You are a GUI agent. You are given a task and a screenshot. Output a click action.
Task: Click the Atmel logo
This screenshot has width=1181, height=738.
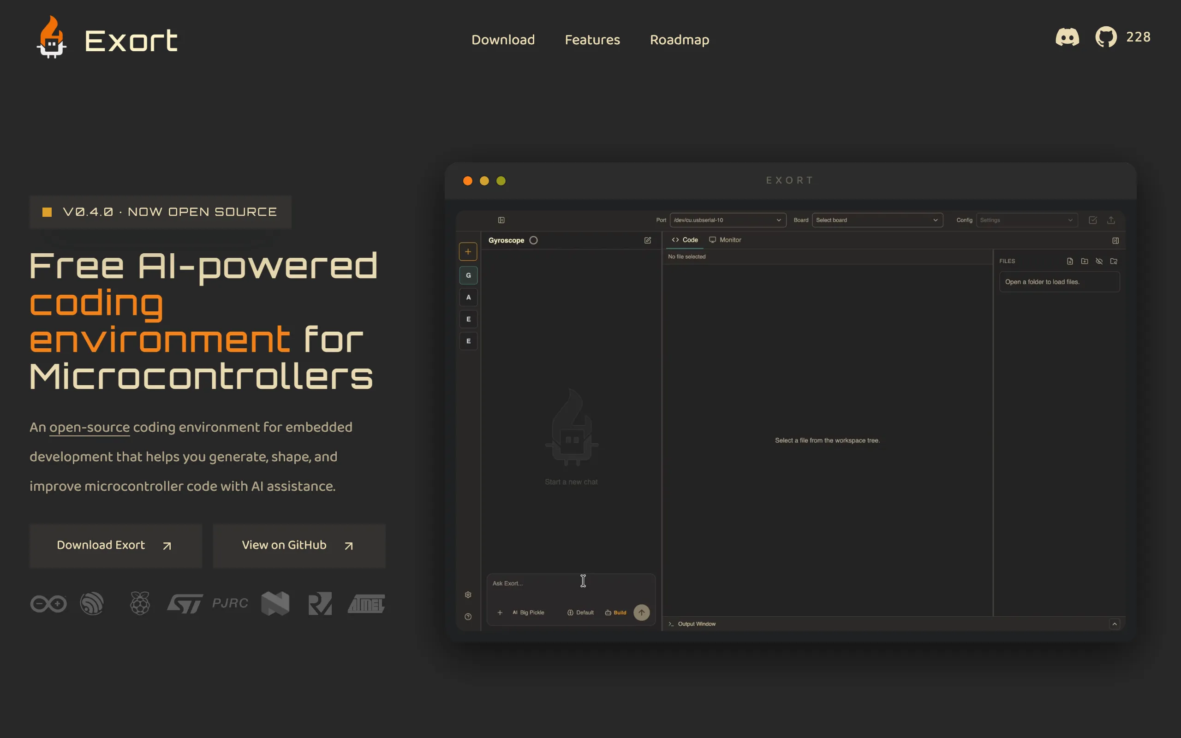[366, 604]
